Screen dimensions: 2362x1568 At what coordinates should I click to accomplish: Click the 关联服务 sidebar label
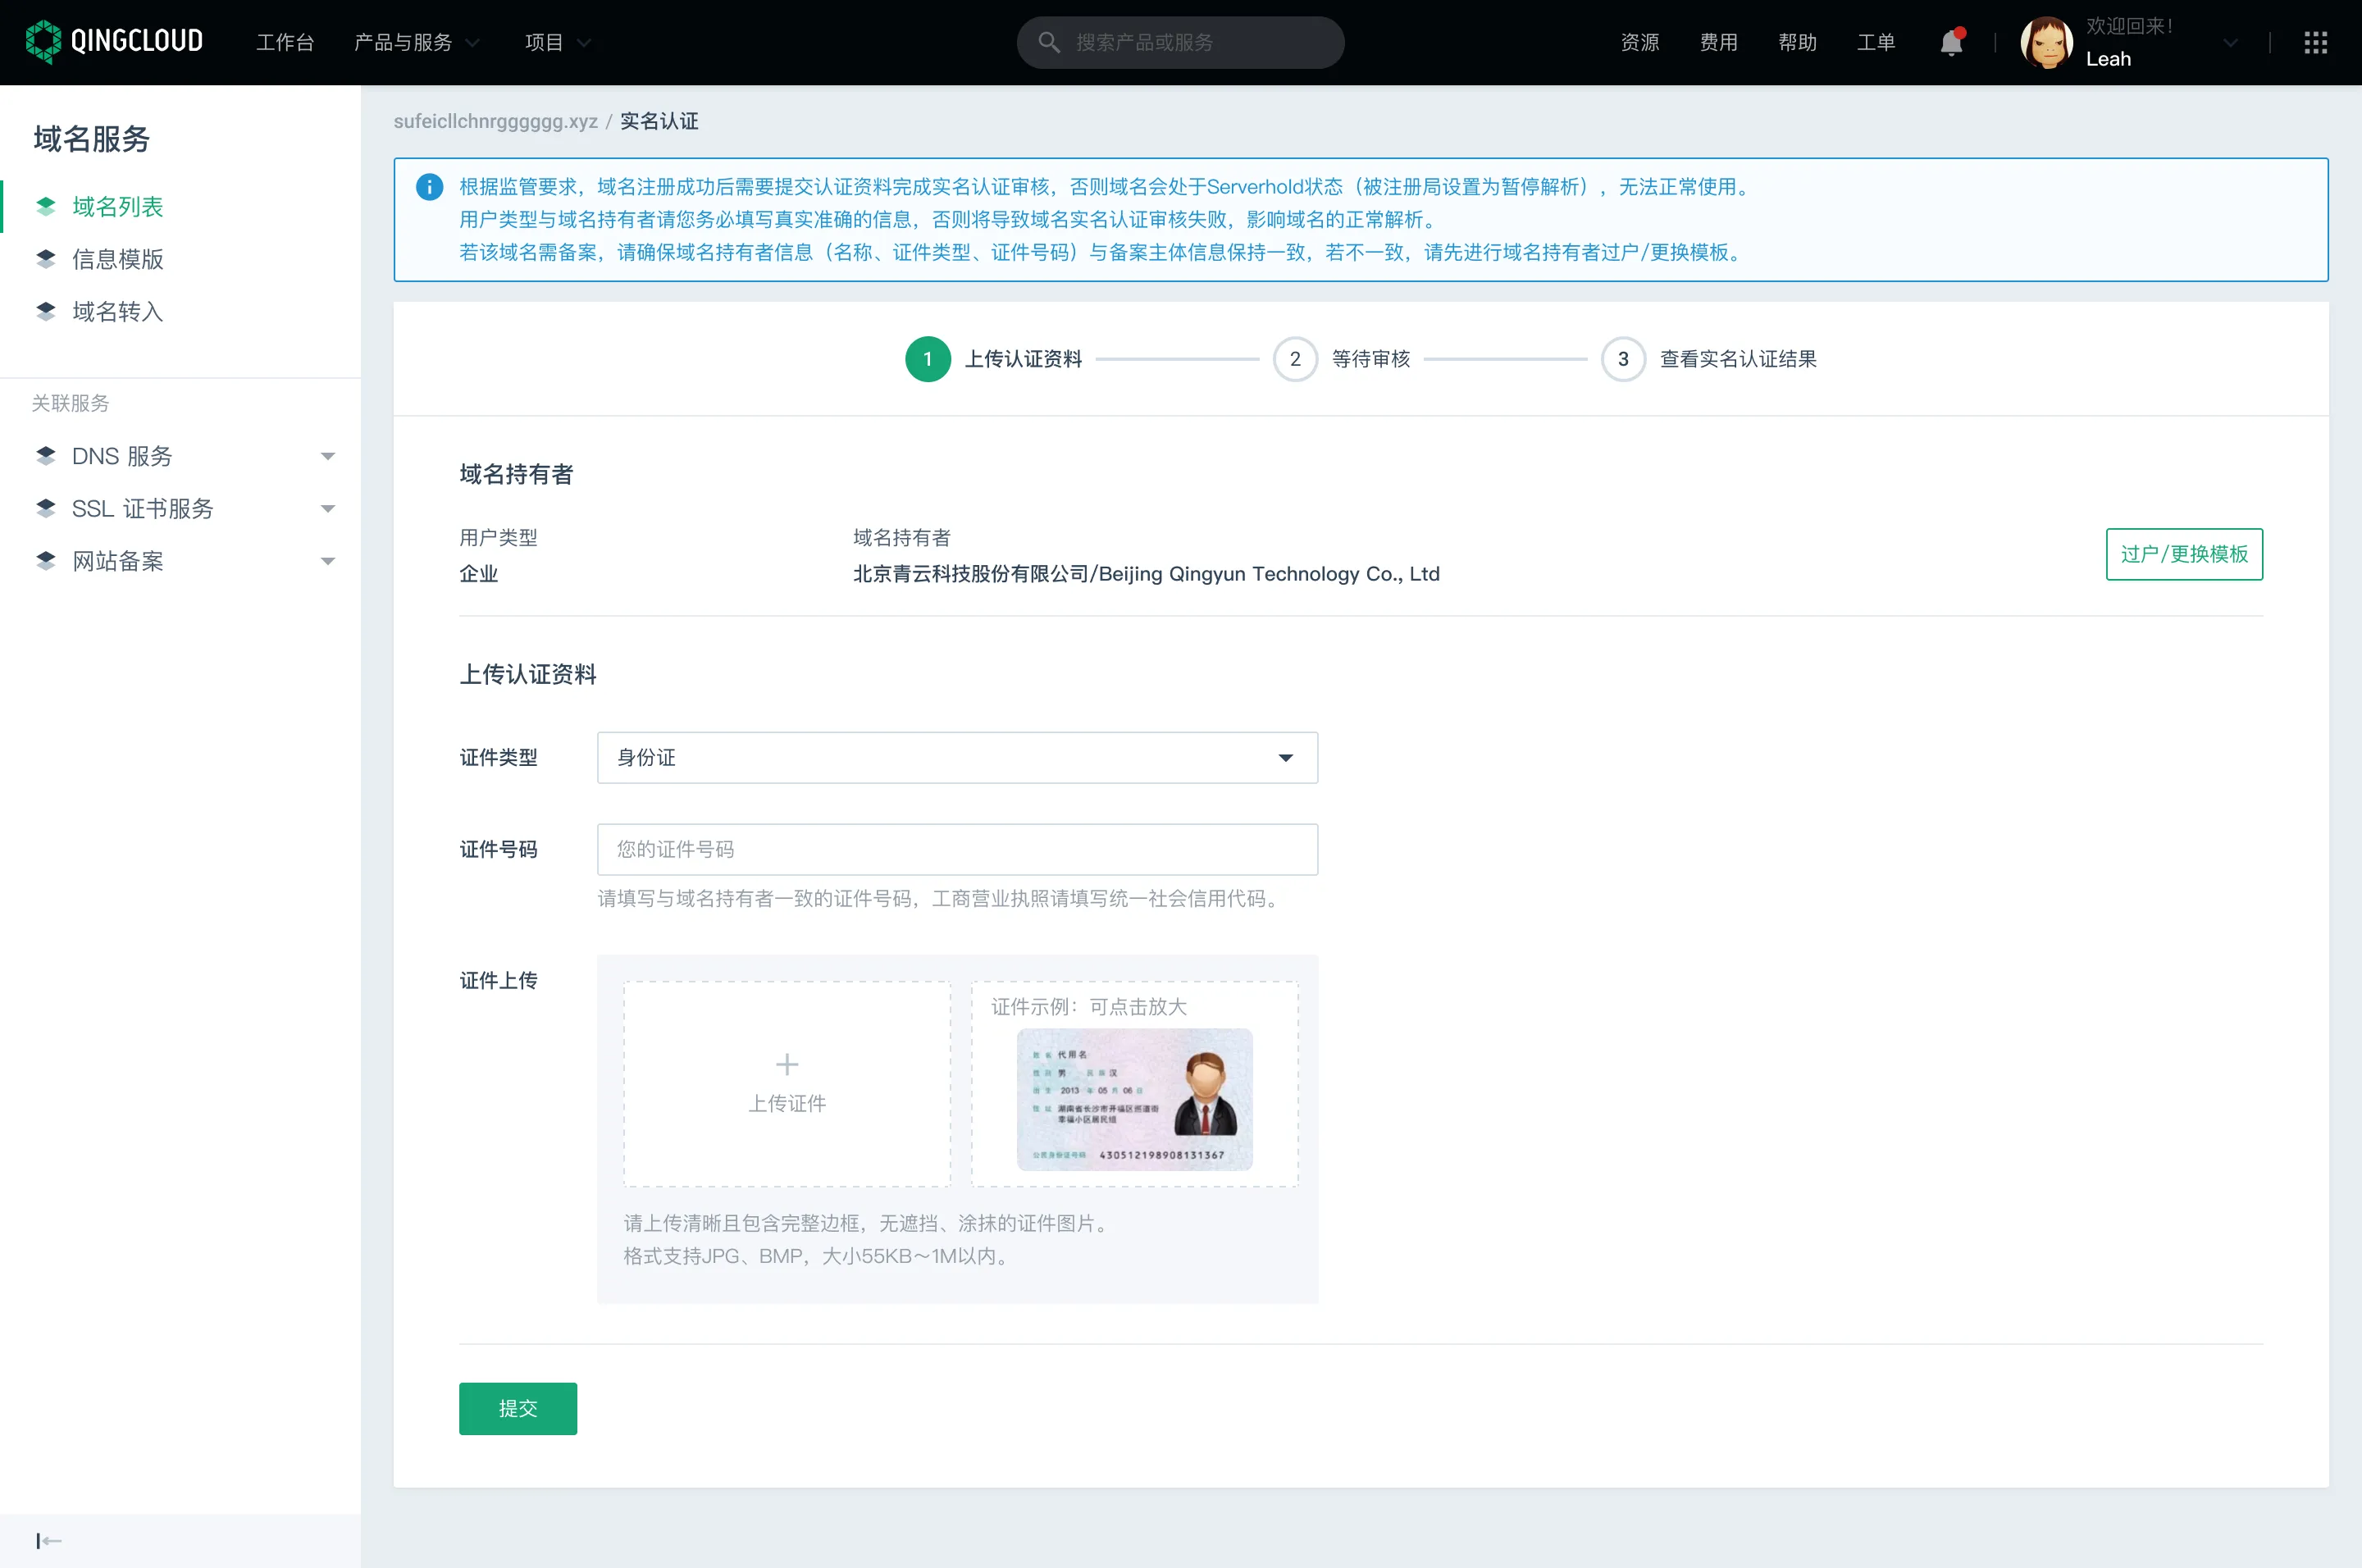click(x=70, y=403)
